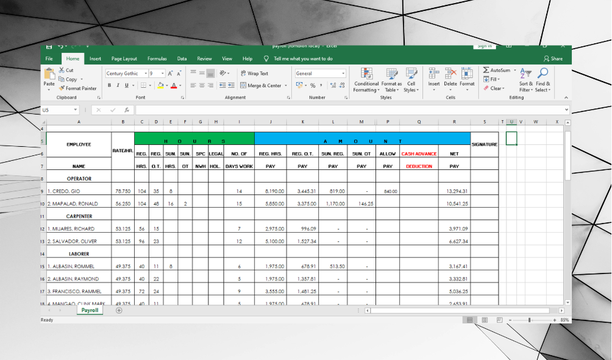Apply Comma Style format

tap(321, 85)
